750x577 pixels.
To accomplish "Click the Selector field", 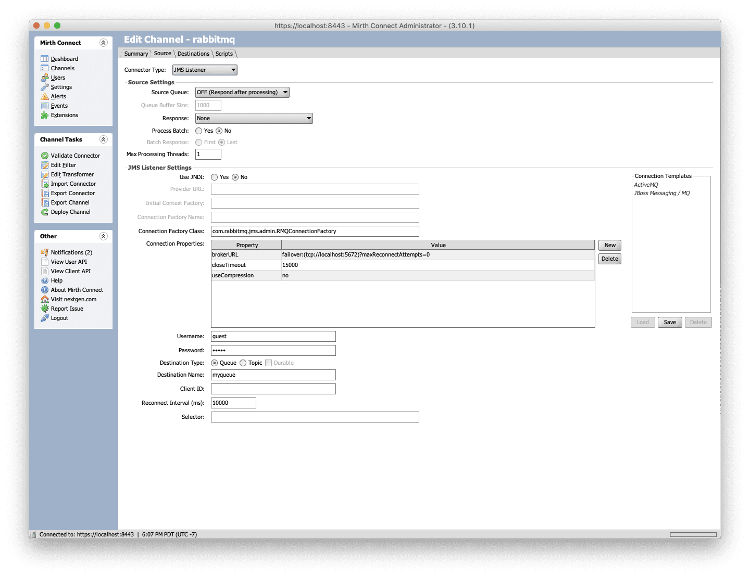I will pyautogui.click(x=315, y=417).
